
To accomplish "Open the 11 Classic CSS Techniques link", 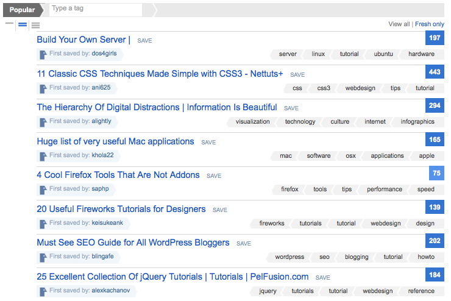I will click(x=160, y=74).
